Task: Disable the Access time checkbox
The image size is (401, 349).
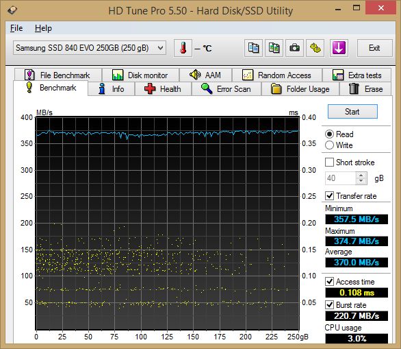Action: (329, 281)
